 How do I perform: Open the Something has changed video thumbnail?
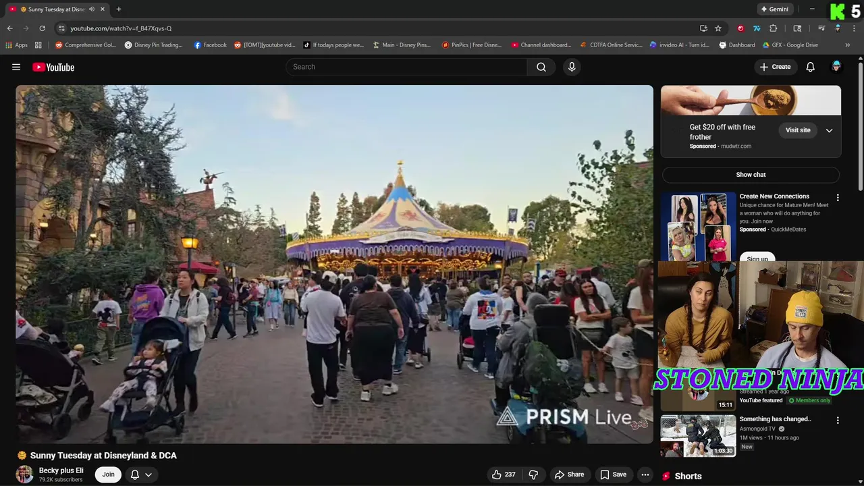click(x=698, y=435)
